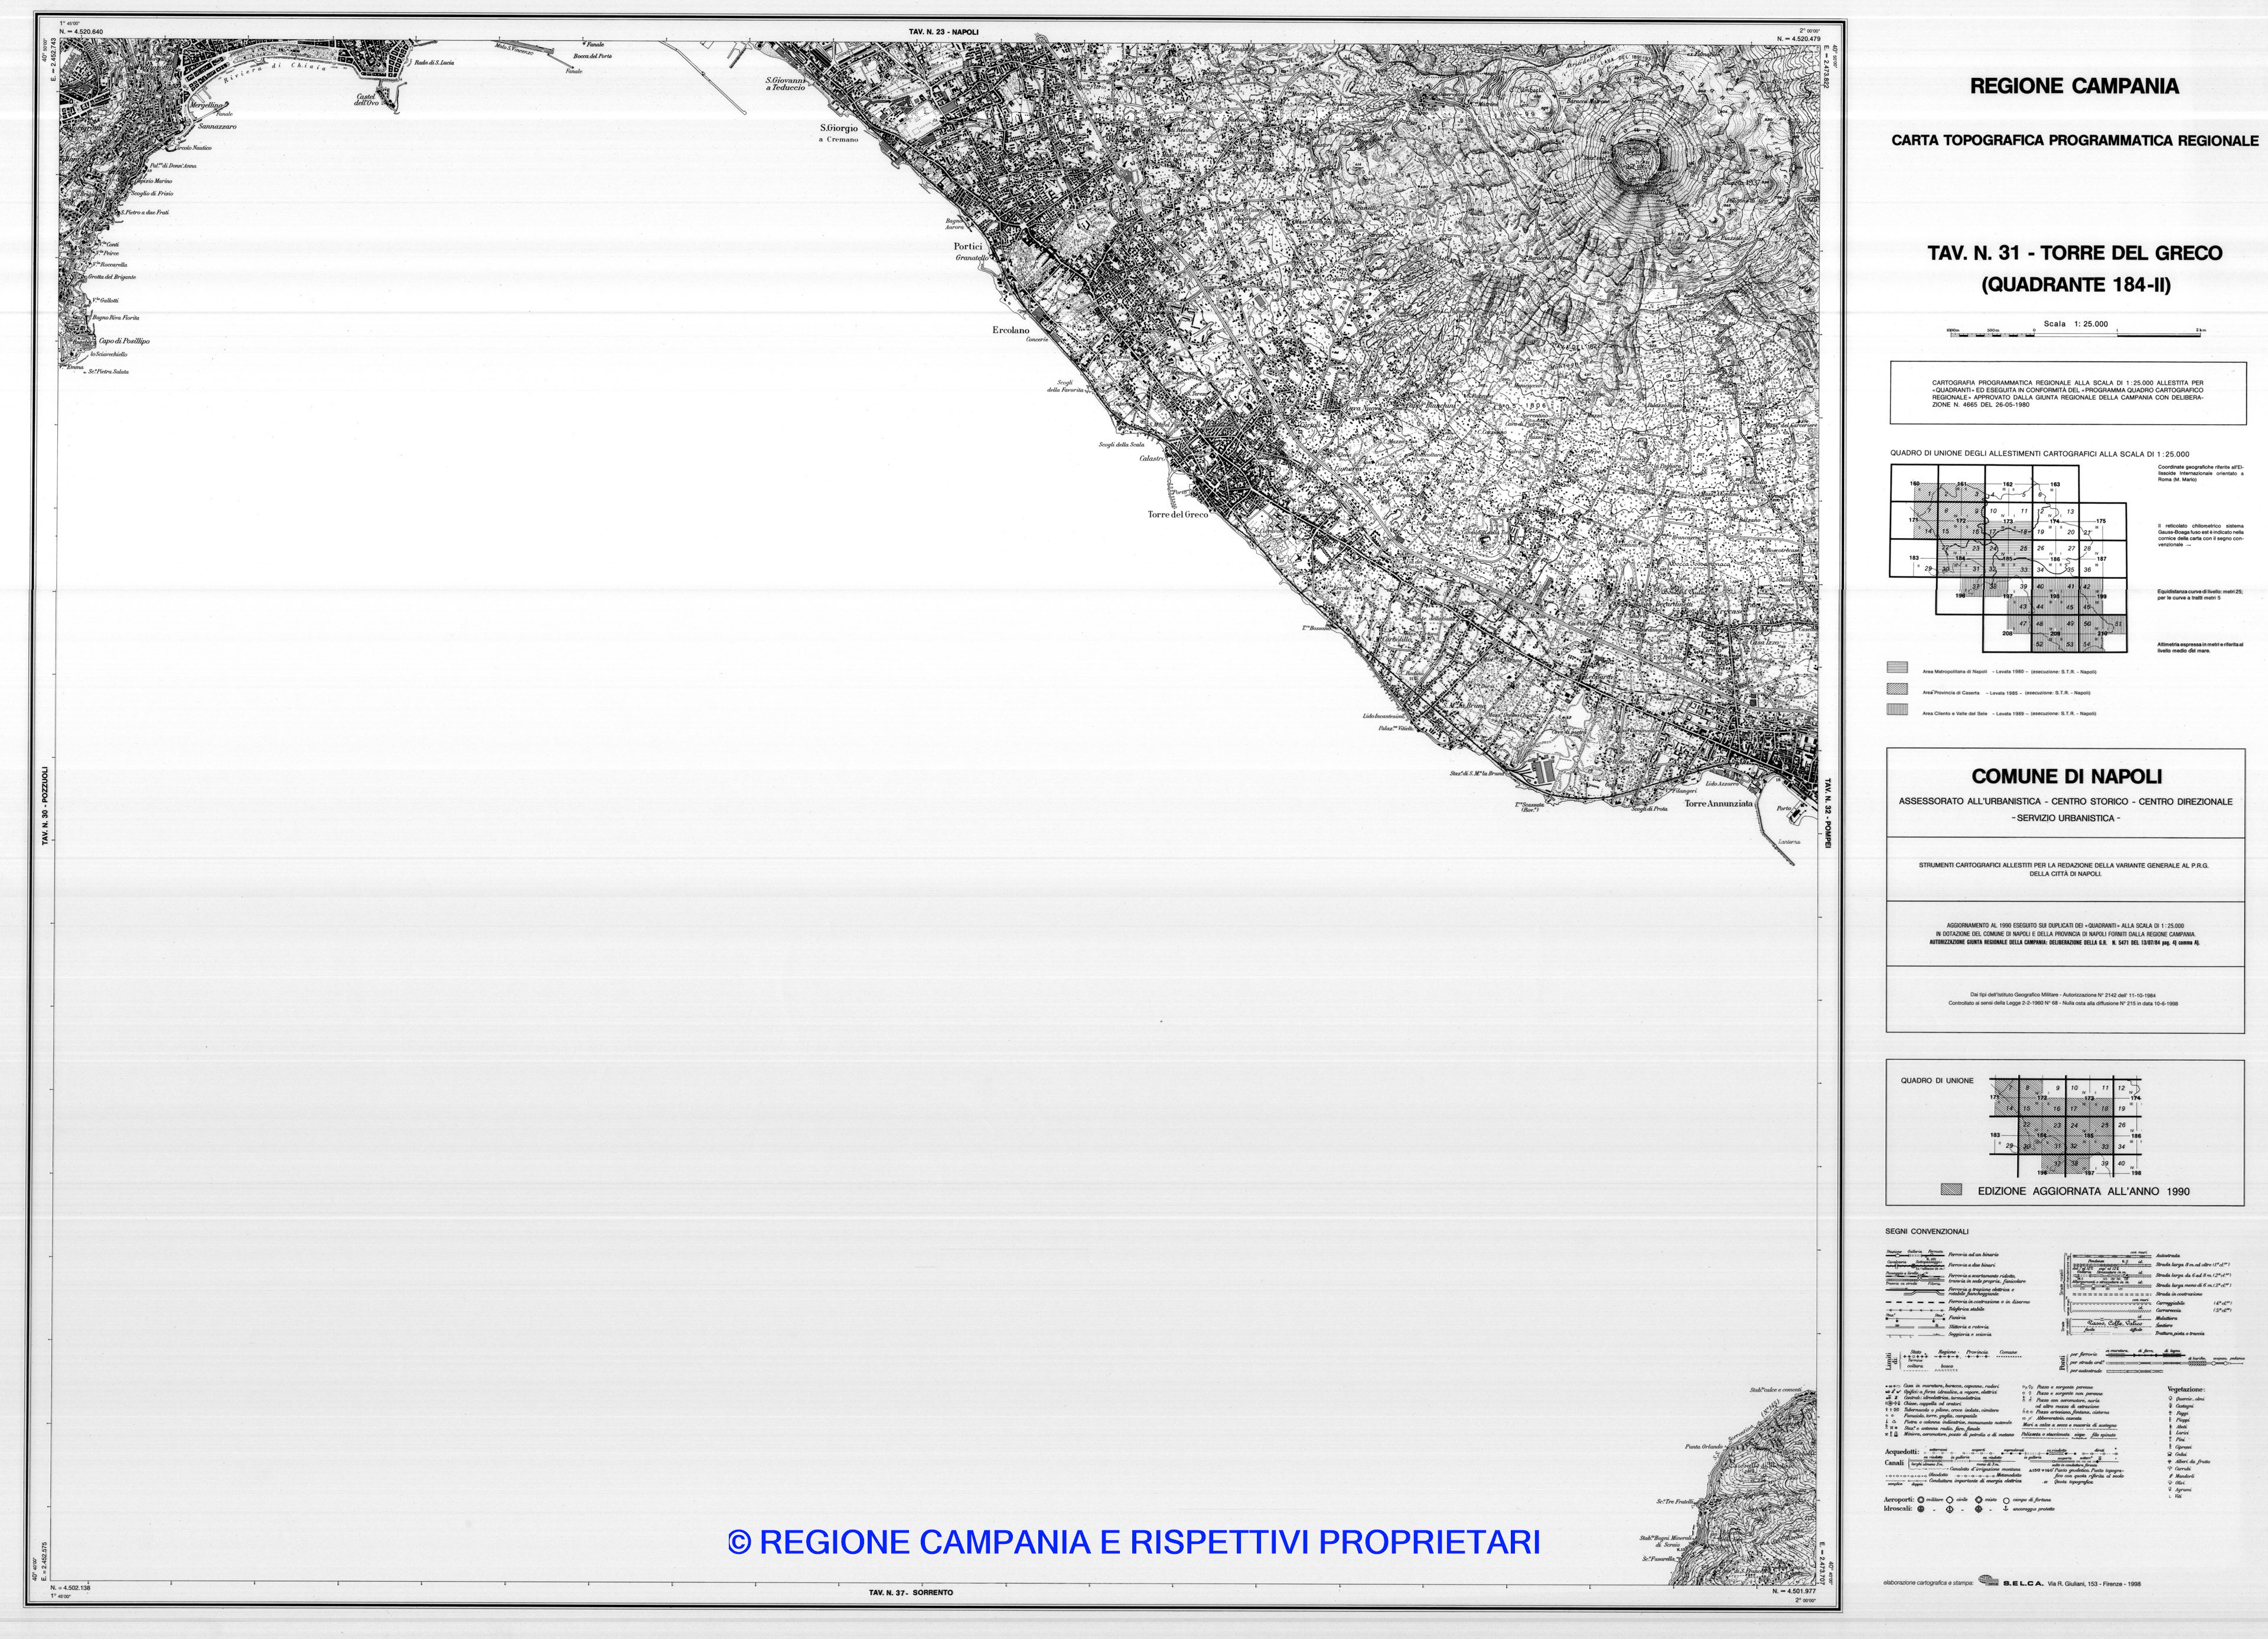Click the "Rada di S. Lucia" map label
2268x1639 pixels.
click(x=434, y=63)
